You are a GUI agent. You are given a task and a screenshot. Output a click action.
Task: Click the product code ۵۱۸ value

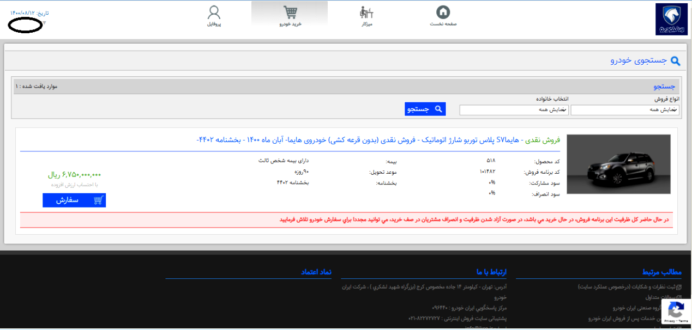(491, 161)
